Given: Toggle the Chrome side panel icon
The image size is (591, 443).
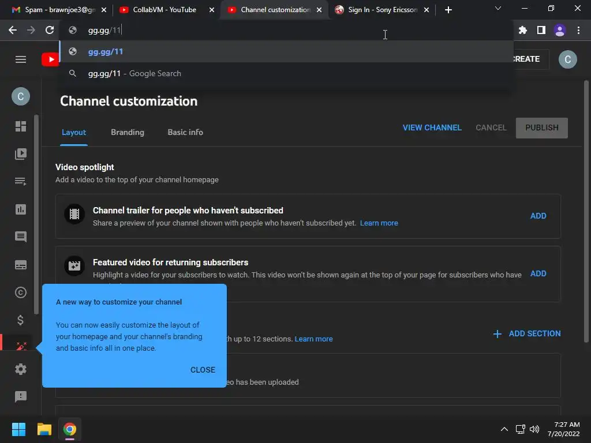Looking at the screenshot, I should (541, 30).
